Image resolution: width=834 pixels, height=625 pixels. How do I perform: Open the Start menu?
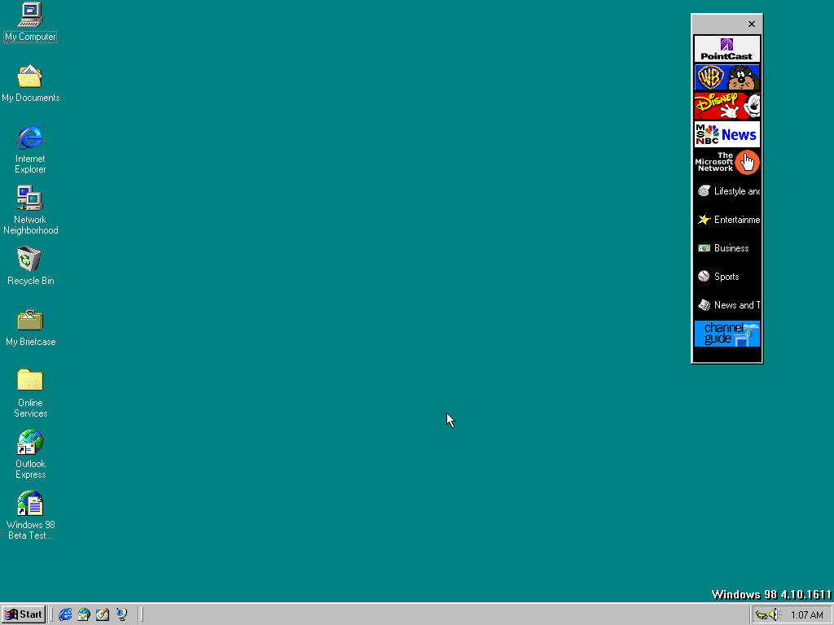point(24,614)
